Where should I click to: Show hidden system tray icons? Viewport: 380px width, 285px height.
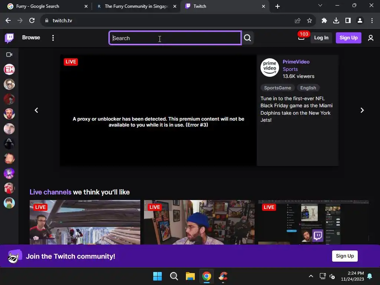[311, 276]
